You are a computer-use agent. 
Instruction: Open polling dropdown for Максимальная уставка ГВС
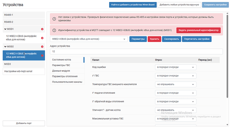coord(176,119)
